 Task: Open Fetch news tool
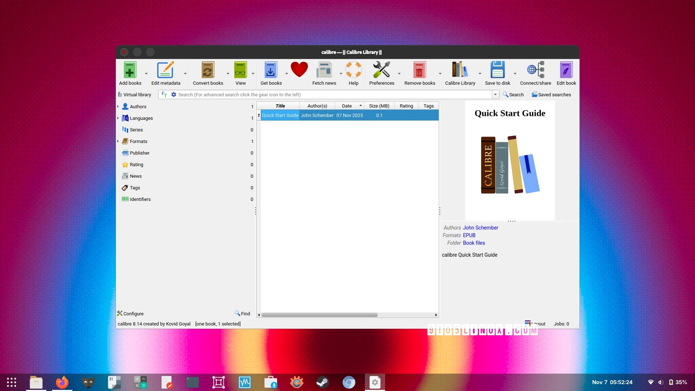(324, 70)
